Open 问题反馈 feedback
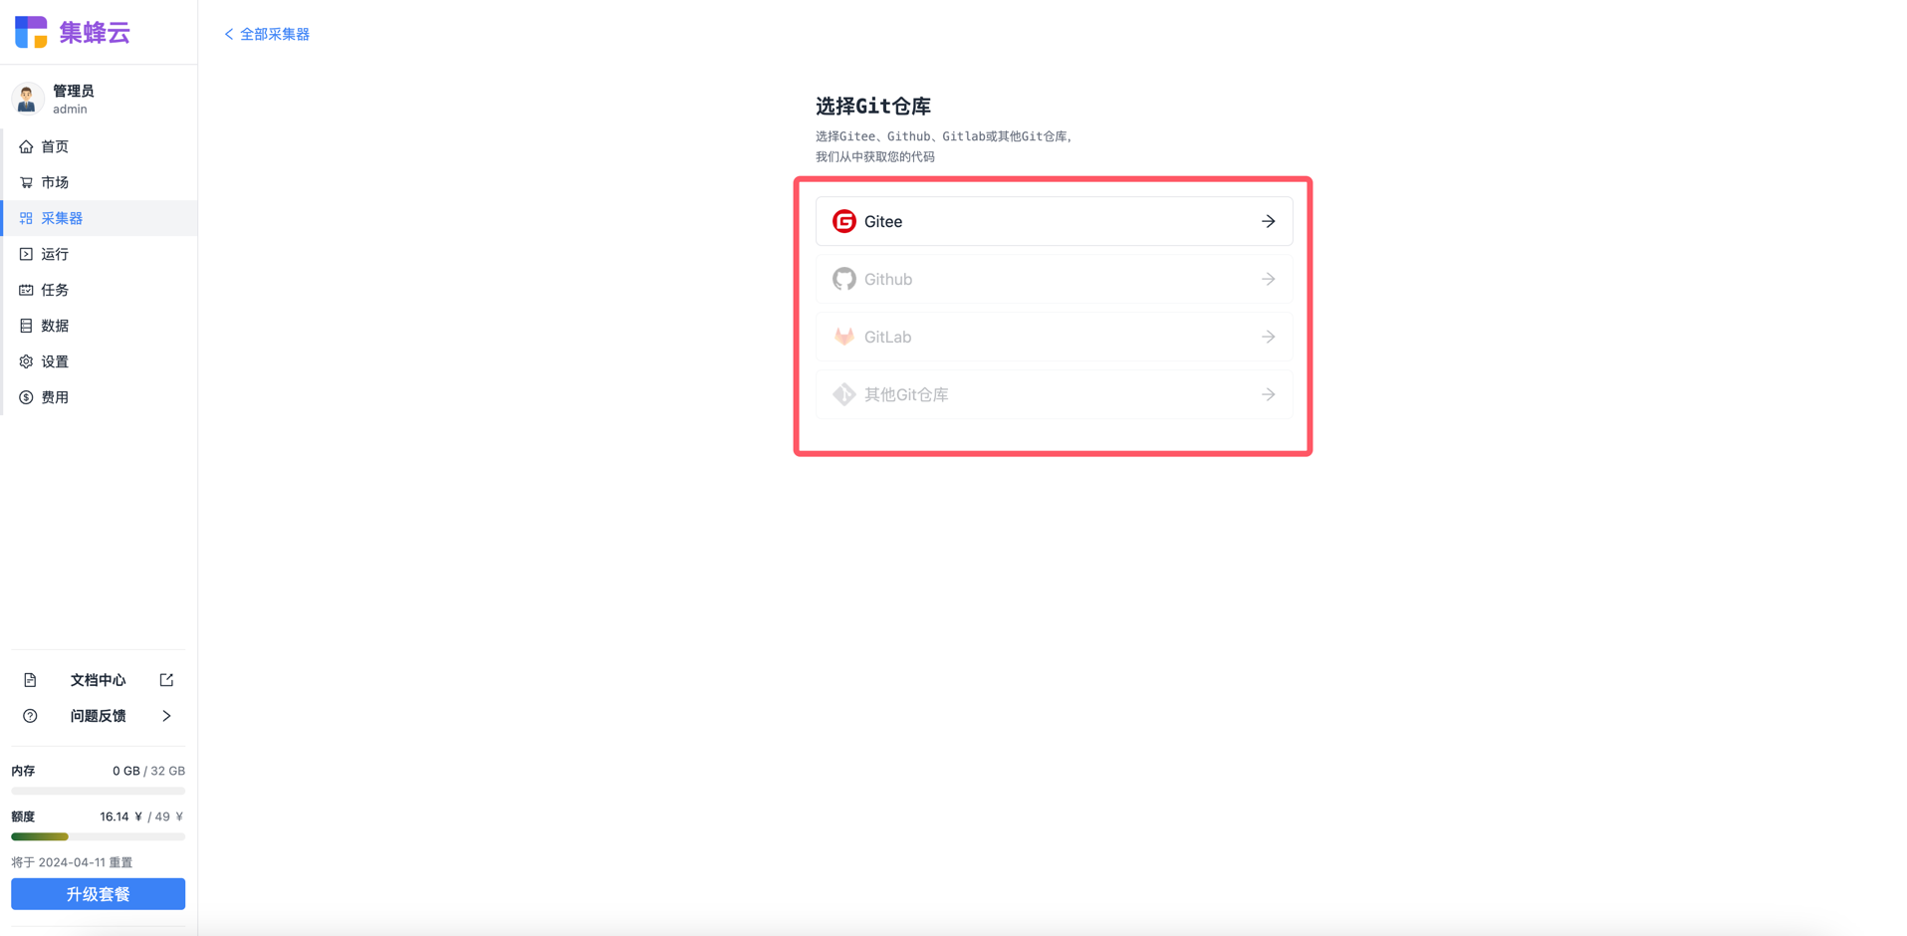Screen dimensions: 1907x936 click(x=98, y=716)
